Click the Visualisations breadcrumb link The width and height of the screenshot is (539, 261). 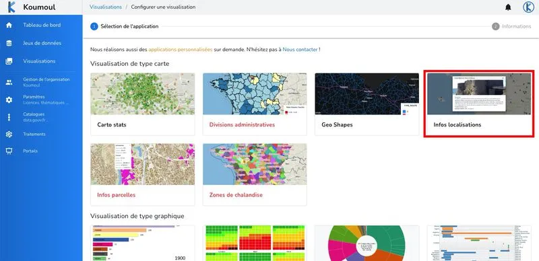point(106,7)
